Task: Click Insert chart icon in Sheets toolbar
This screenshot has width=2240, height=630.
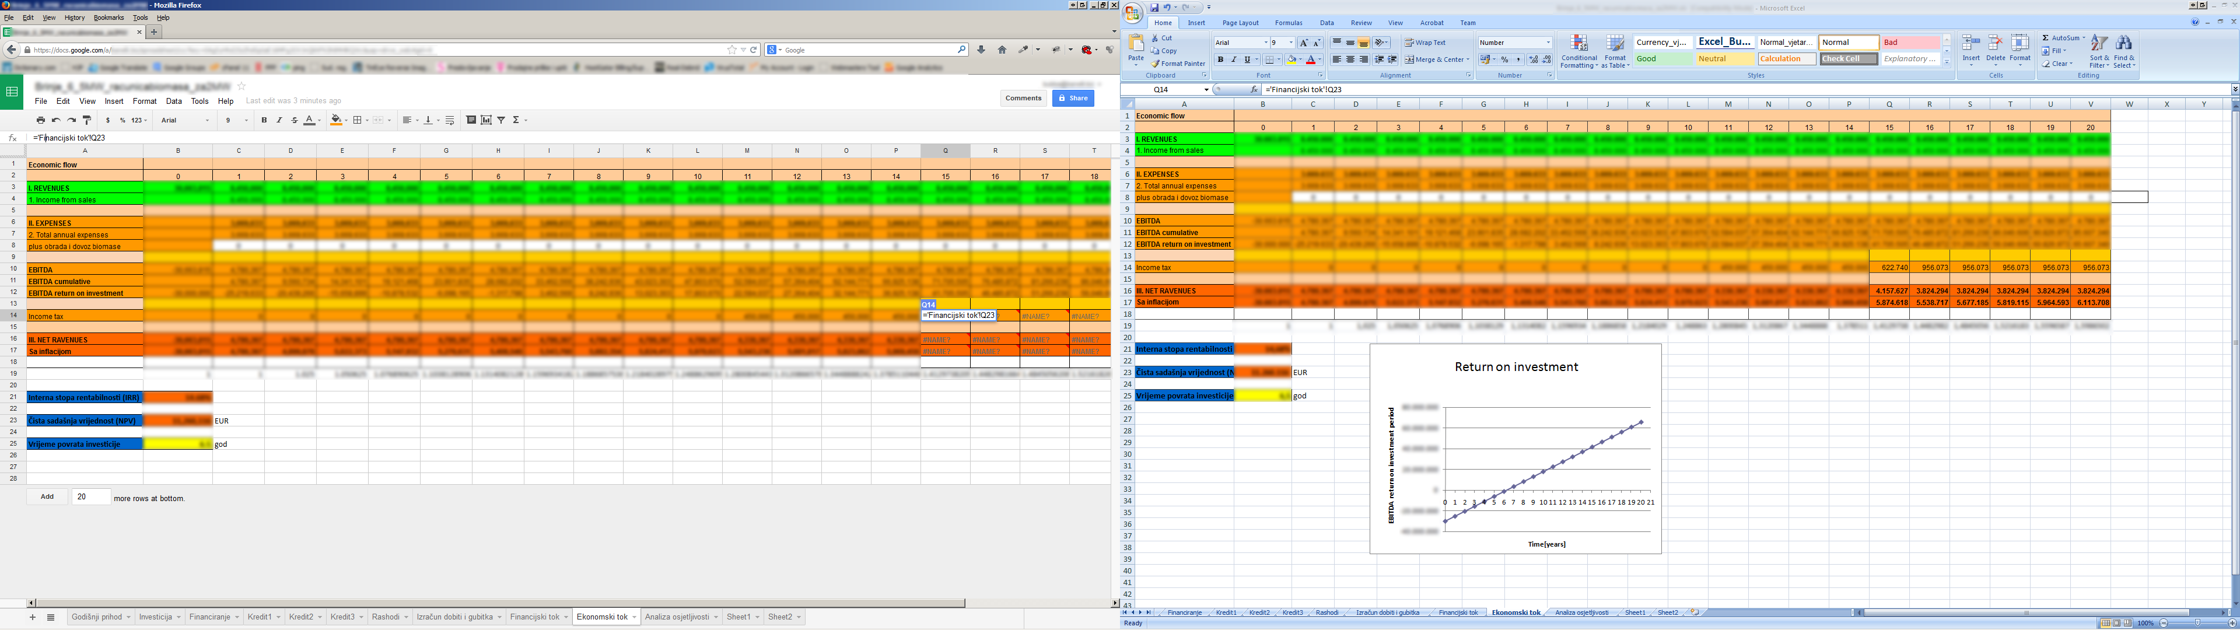Action: [x=486, y=120]
